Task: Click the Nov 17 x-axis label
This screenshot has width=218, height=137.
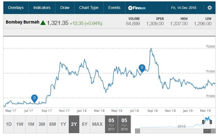Action: tap(64, 111)
